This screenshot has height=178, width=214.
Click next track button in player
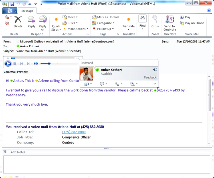coord(29,64)
